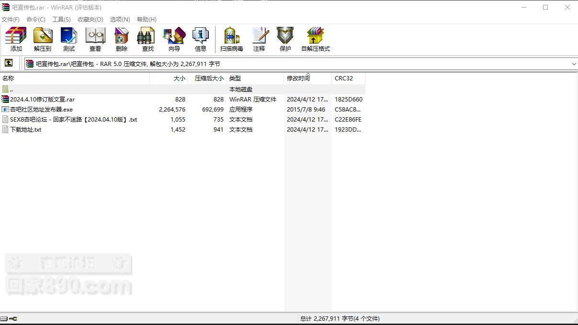Viewport: 578px width, 325px height.
Task: Click the WinRAR title bar app icon
Action: (x=6, y=7)
